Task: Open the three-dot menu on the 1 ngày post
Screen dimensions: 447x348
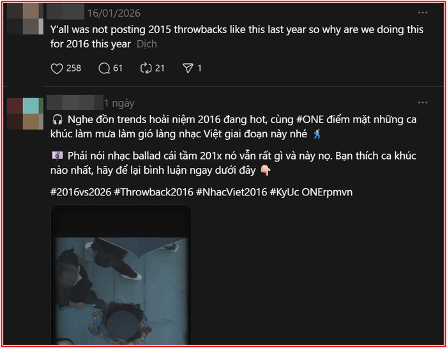Action: pyautogui.click(x=422, y=102)
